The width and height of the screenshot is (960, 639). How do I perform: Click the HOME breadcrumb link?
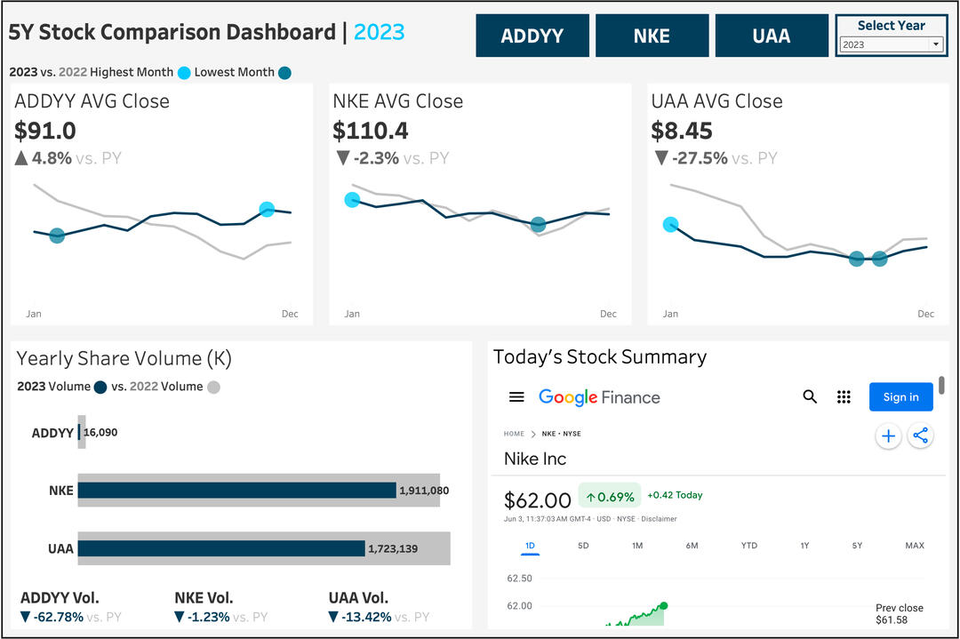[x=514, y=434]
